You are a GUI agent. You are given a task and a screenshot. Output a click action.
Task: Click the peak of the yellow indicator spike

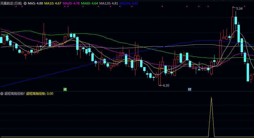(212, 98)
